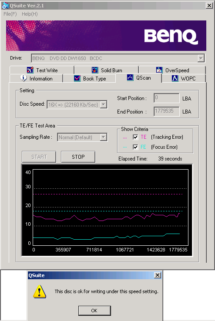Open the Help(H) menu
This screenshot has height=321, width=215.
(30, 14)
